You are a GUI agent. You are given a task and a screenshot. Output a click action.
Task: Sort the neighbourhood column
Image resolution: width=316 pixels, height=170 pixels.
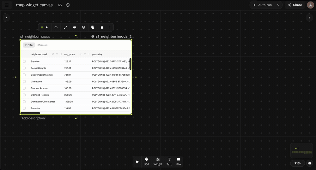click(53, 54)
